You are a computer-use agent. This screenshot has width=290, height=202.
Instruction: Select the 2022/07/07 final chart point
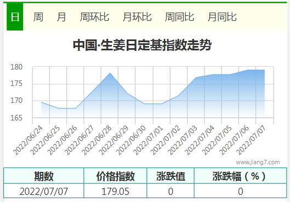coord(264,70)
